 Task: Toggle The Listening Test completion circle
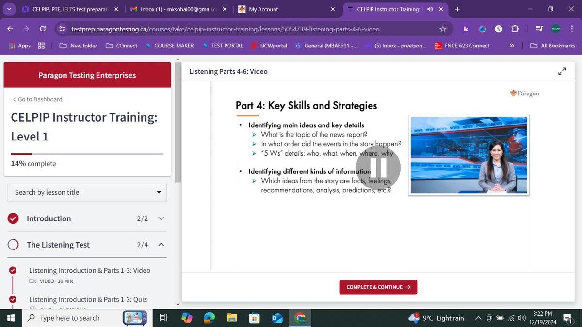point(14,245)
